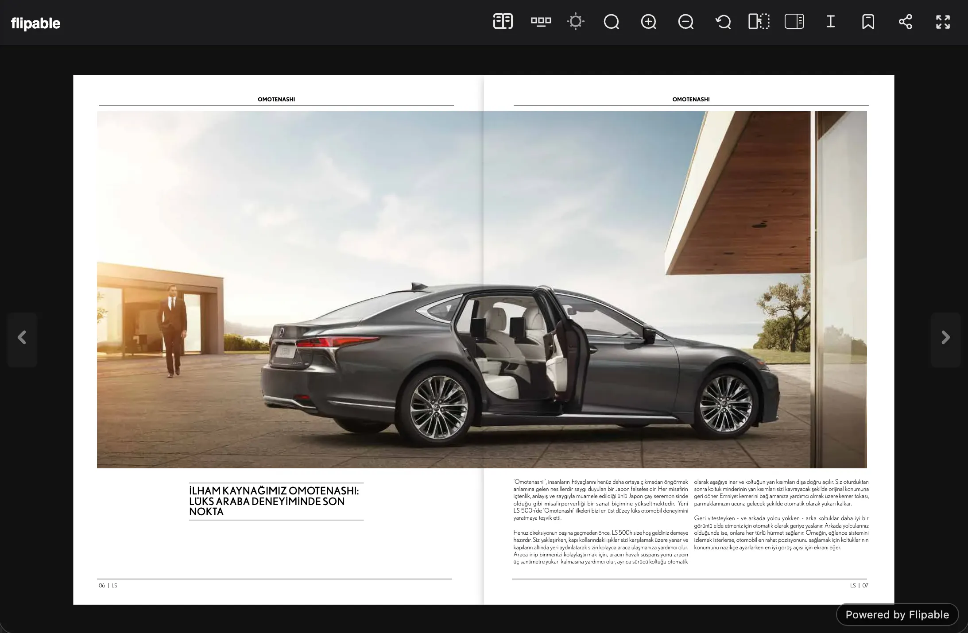Click paragraph starting olarak aşağıya iner
Viewport: 968px width, 633px height.
[x=781, y=493]
